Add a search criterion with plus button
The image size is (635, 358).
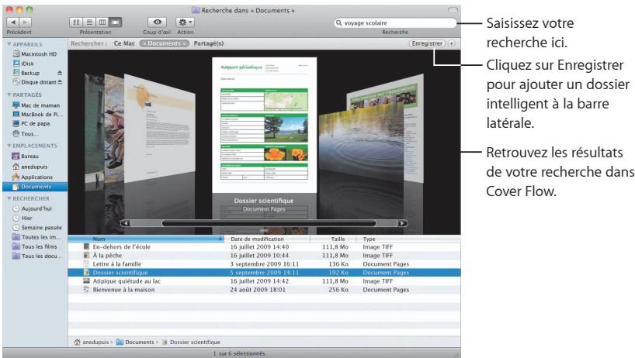(x=452, y=43)
